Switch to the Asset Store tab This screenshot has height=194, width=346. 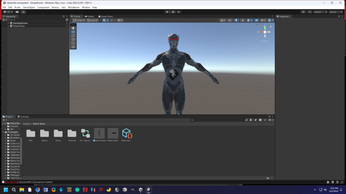[105, 16]
